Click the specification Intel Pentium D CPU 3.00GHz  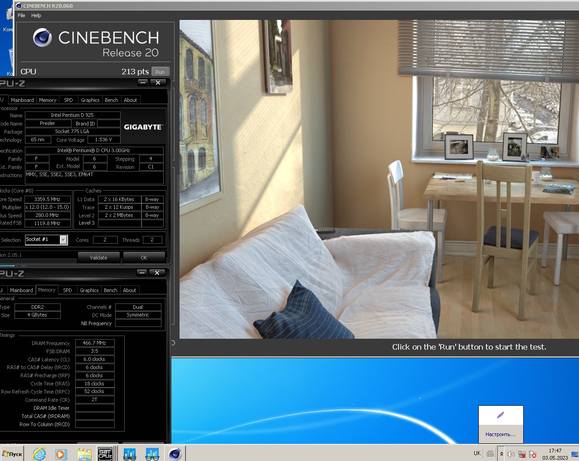pos(94,150)
